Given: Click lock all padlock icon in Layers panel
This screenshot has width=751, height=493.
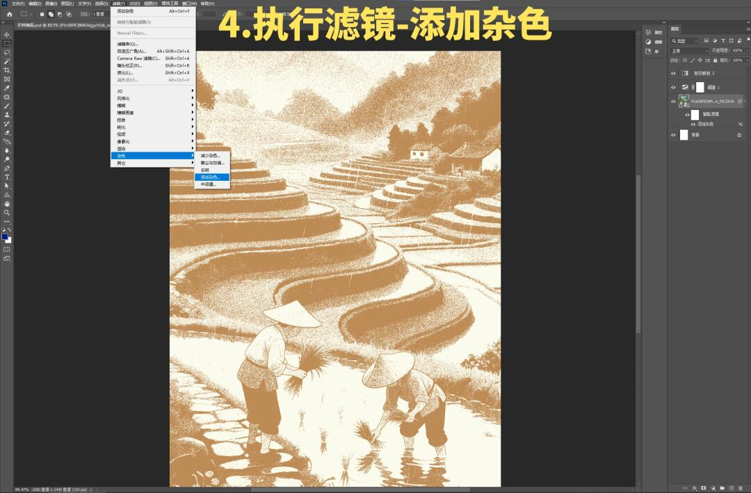Looking at the screenshot, I should click(x=715, y=60).
